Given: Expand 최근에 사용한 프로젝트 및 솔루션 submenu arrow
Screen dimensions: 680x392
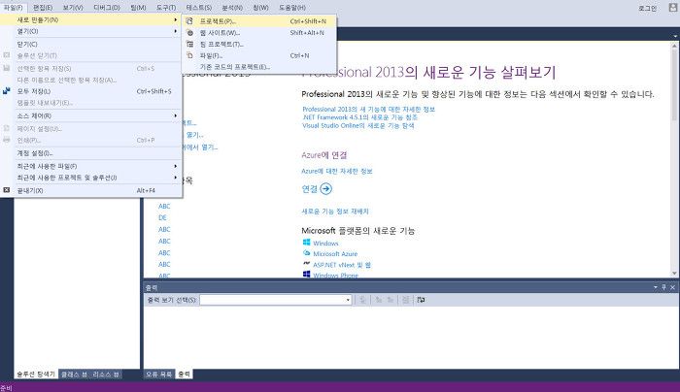Looking at the screenshot, I should [175, 178].
